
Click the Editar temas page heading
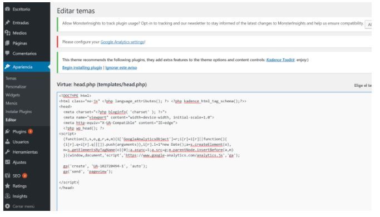(76, 11)
